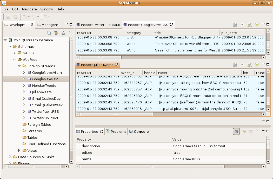
Task: Click the Development tree vertical scrollbar up arrow
Action: [x=71, y=39]
